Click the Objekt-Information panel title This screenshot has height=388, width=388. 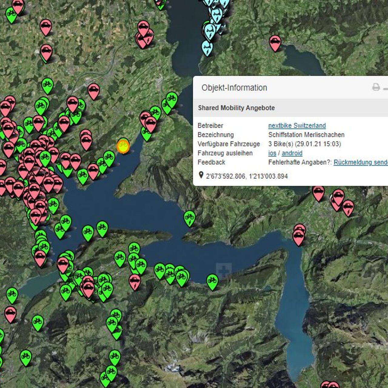(234, 88)
